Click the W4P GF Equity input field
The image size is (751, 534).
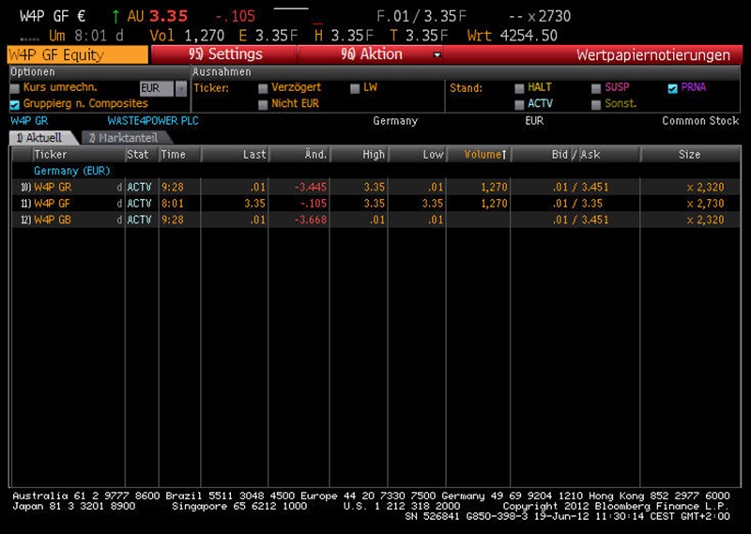pos(75,55)
